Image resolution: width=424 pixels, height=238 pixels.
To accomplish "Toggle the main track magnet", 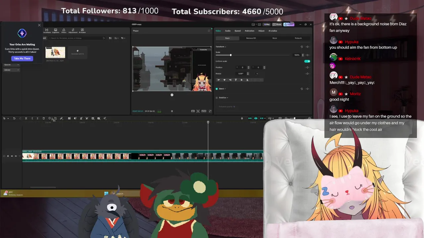I will click(x=250, y=118).
